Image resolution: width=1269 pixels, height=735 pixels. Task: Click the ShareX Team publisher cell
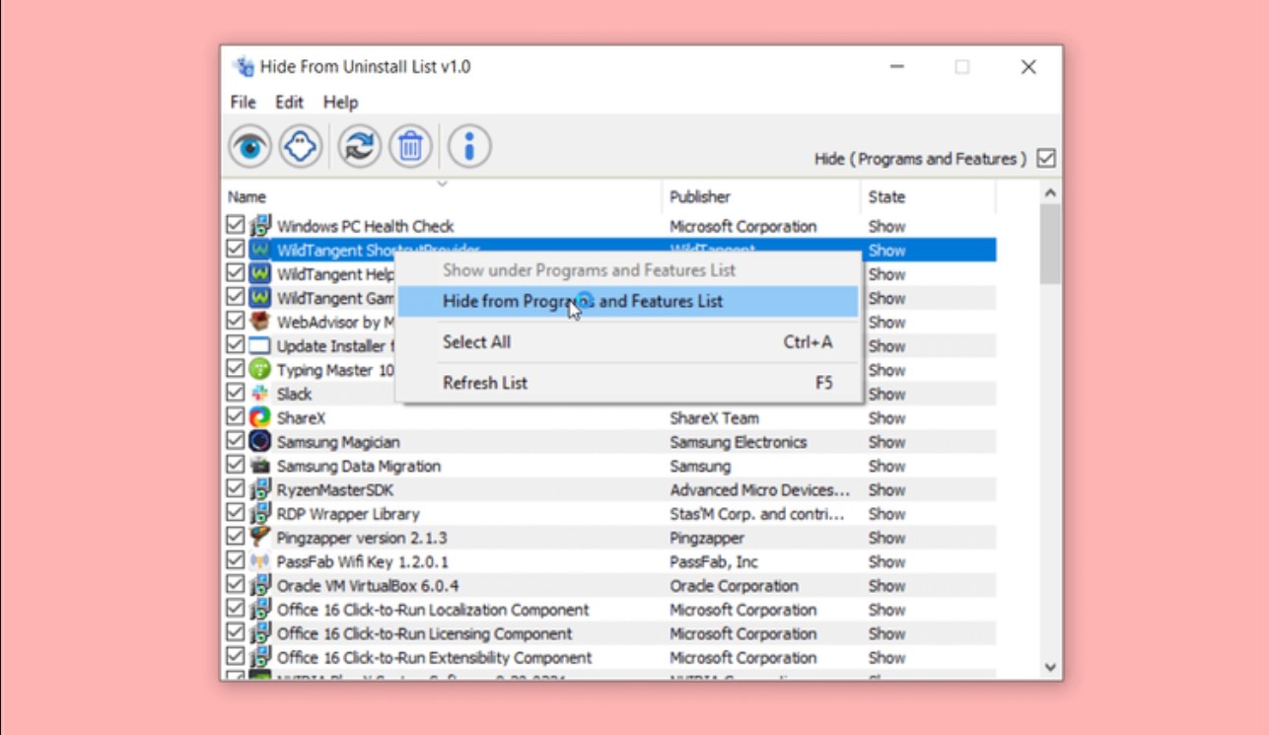(715, 418)
